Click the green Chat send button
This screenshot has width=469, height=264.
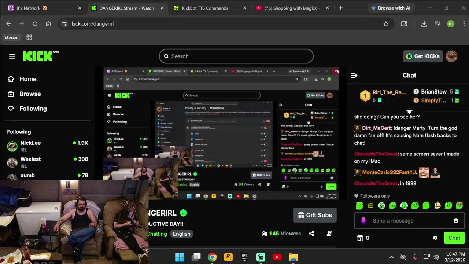(454, 238)
